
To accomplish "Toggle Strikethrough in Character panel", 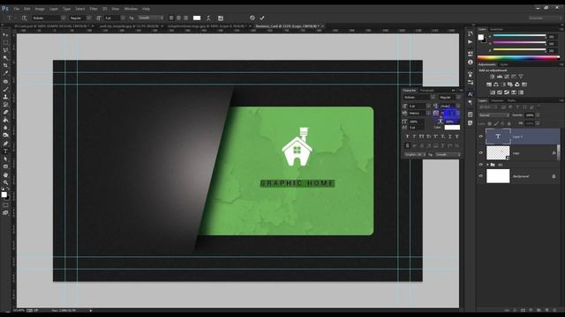I will coord(457,136).
